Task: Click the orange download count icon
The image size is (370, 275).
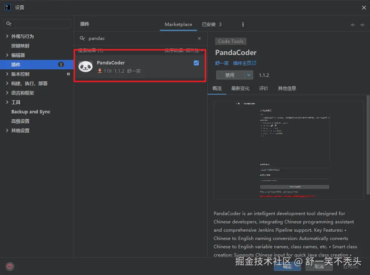Action: [100, 71]
